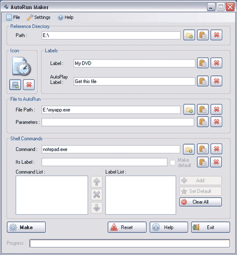Screen dimensions: 237x255
Task: Open the Help menu in menu bar
Action: [66, 17]
